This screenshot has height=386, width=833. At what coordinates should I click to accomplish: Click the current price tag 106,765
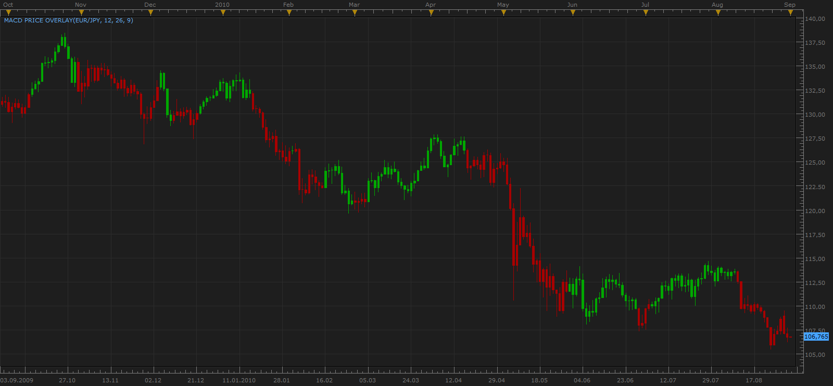(x=816, y=337)
